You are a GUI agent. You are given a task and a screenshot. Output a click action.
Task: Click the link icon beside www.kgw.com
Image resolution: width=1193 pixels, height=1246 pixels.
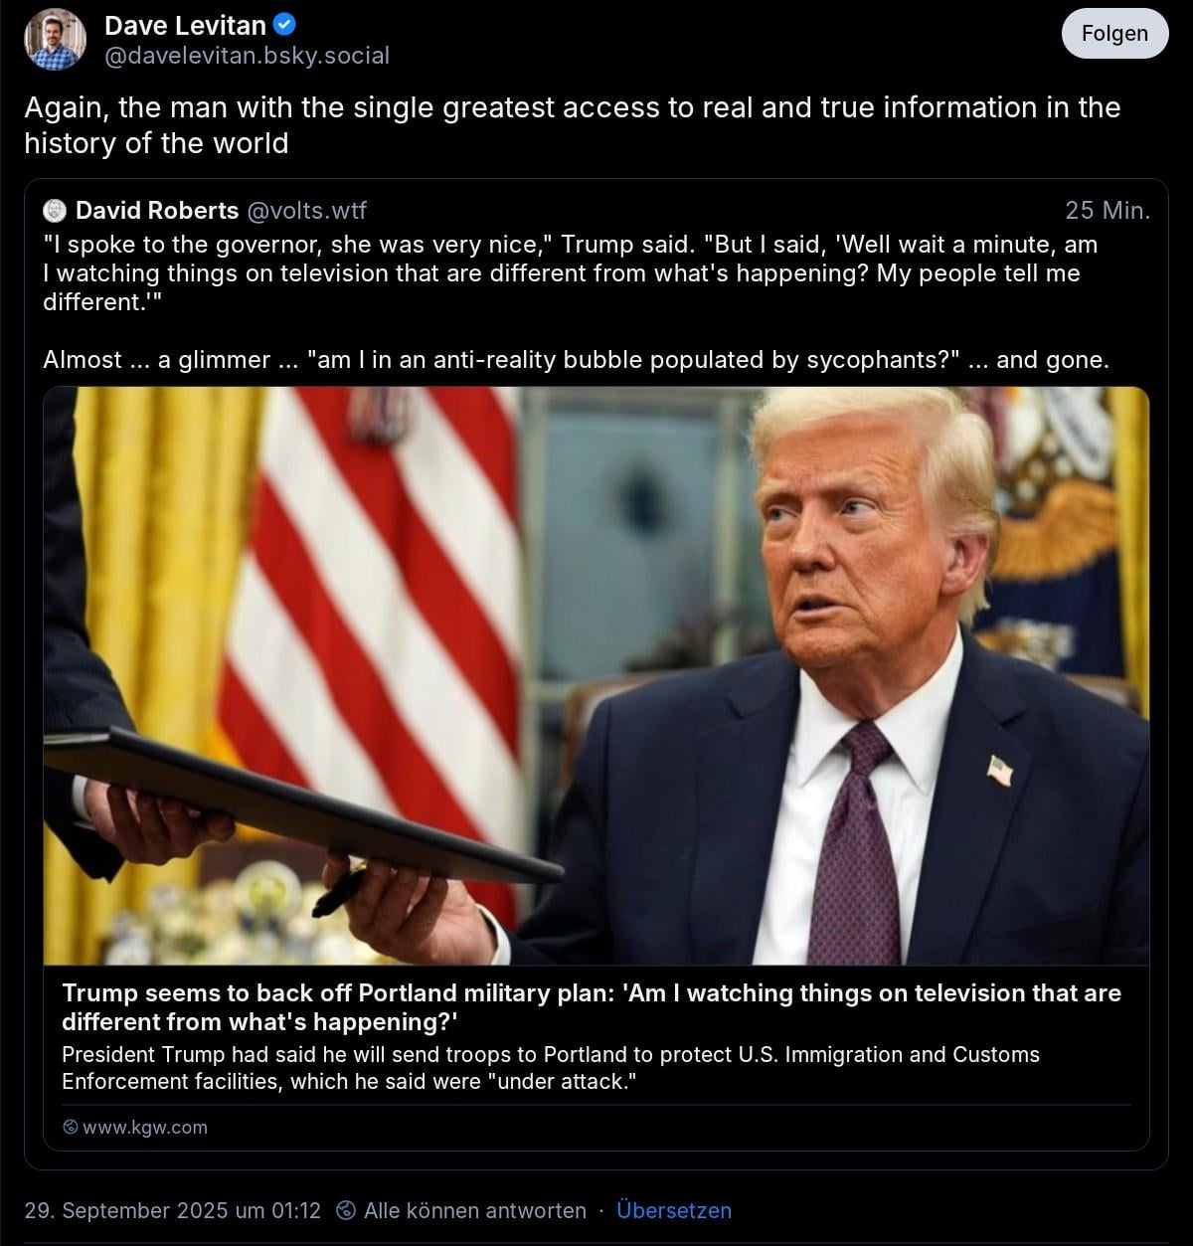(70, 1127)
